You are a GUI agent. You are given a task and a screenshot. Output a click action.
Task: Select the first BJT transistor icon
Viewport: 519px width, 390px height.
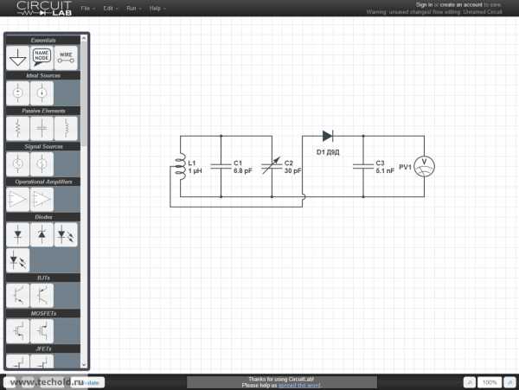(x=18, y=296)
